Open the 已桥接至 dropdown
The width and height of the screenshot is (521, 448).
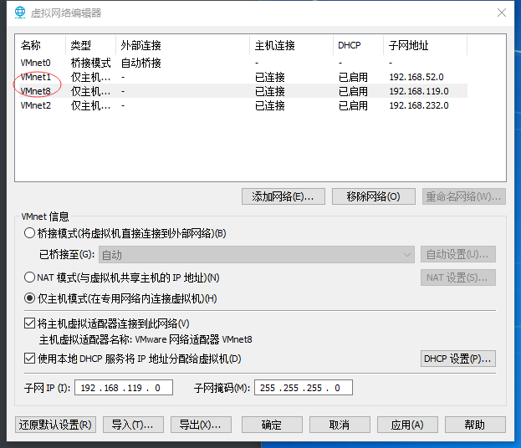tap(257, 255)
